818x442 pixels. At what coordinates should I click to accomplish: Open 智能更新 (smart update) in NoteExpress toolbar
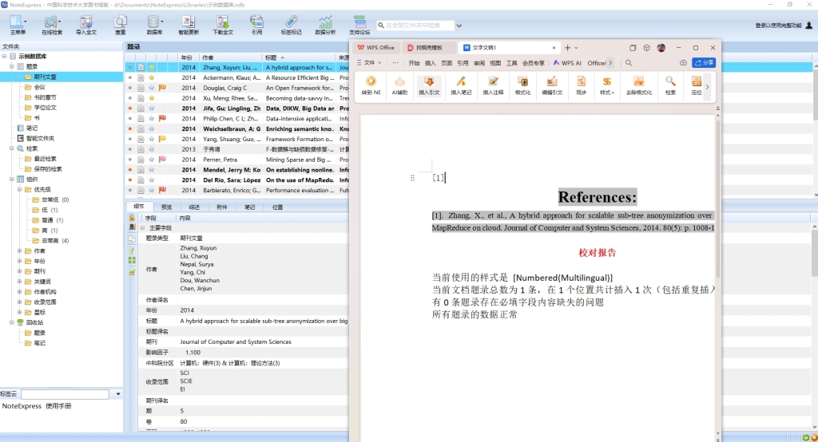[189, 25]
